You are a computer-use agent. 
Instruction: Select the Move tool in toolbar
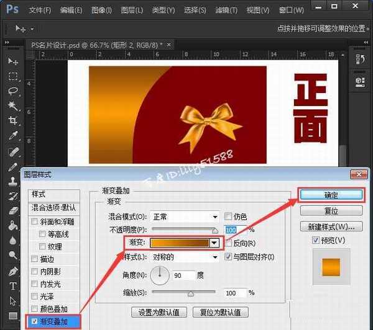pyautogui.click(x=12, y=61)
